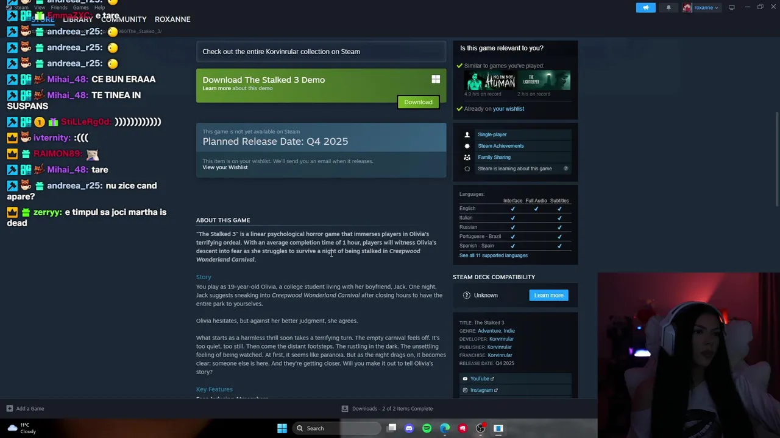Open the ROXANNE profile tab
Image resolution: width=780 pixels, height=438 pixels.
coord(172,19)
